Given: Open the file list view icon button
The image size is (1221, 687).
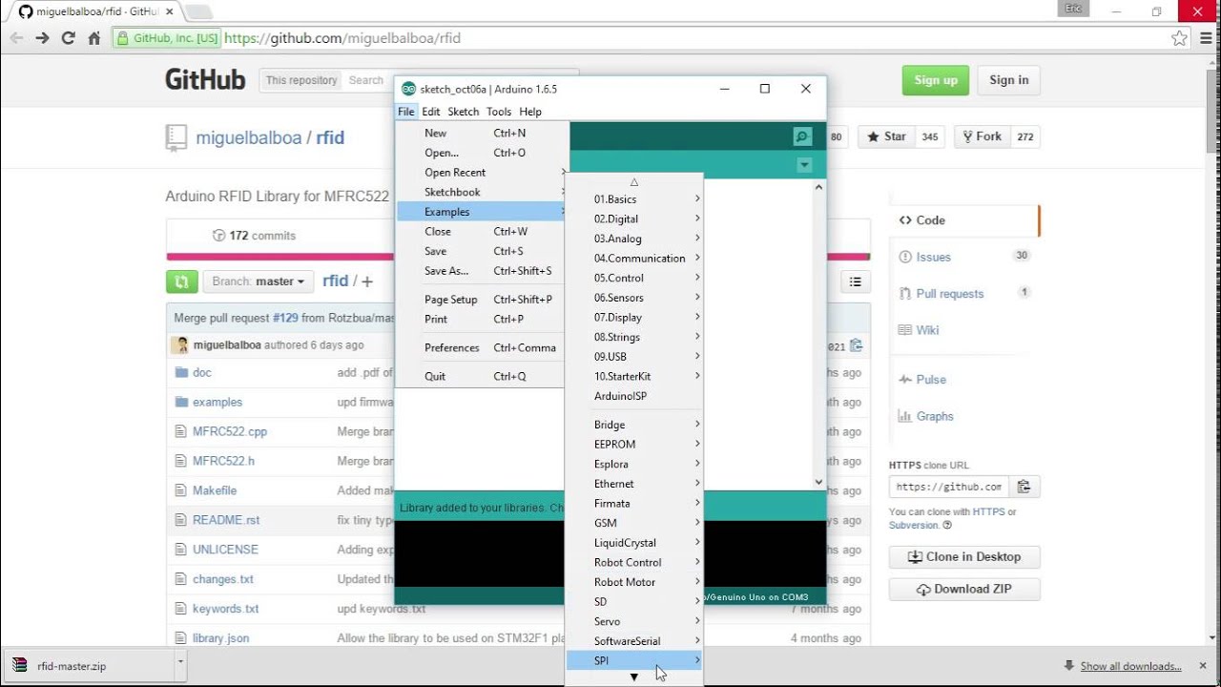Looking at the screenshot, I should point(855,281).
